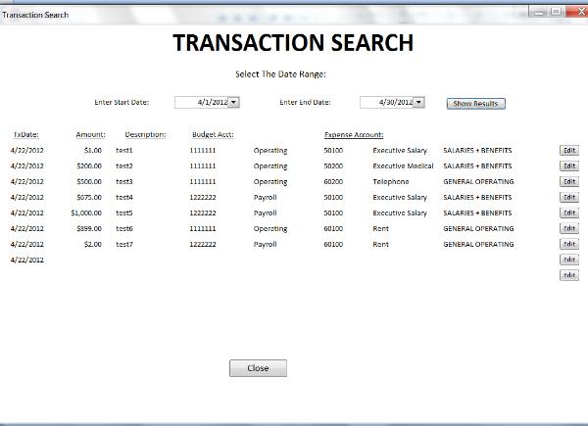The width and height of the screenshot is (588, 426).
Task: Click the Amount column header
Action: point(90,134)
